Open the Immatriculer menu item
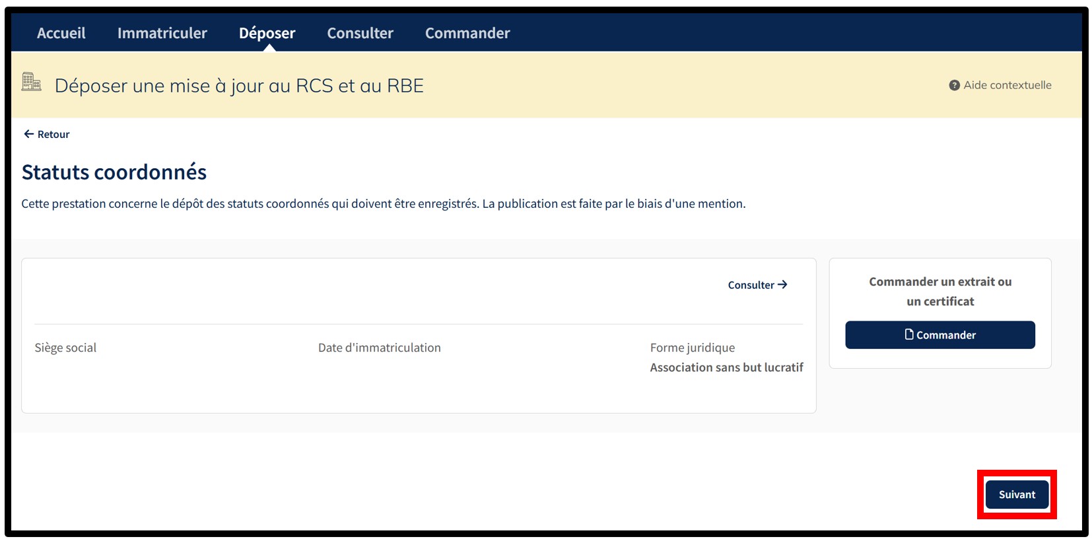 [x=162, y=33]
